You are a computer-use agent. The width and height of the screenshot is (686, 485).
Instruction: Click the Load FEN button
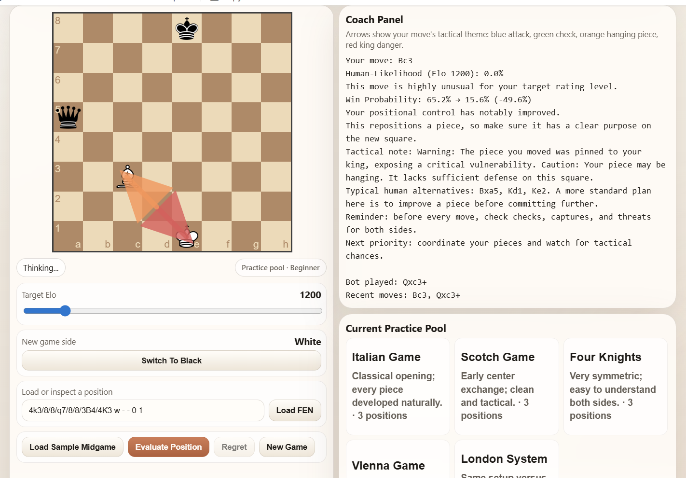click(x=295, y=411)
